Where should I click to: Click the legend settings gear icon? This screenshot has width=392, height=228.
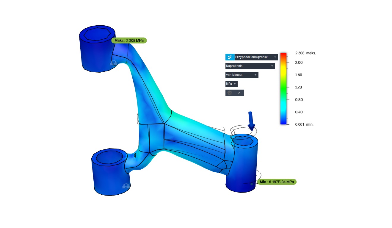point(230,93)
